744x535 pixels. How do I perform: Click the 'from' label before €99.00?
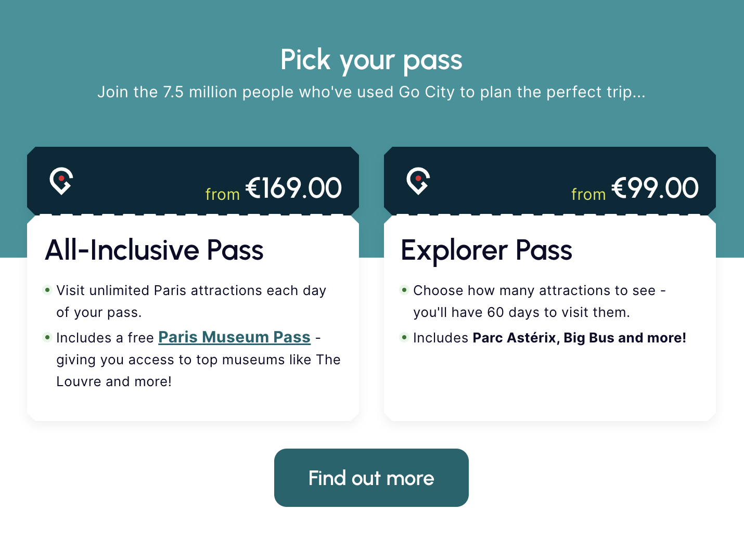click(x=588, y=194)
